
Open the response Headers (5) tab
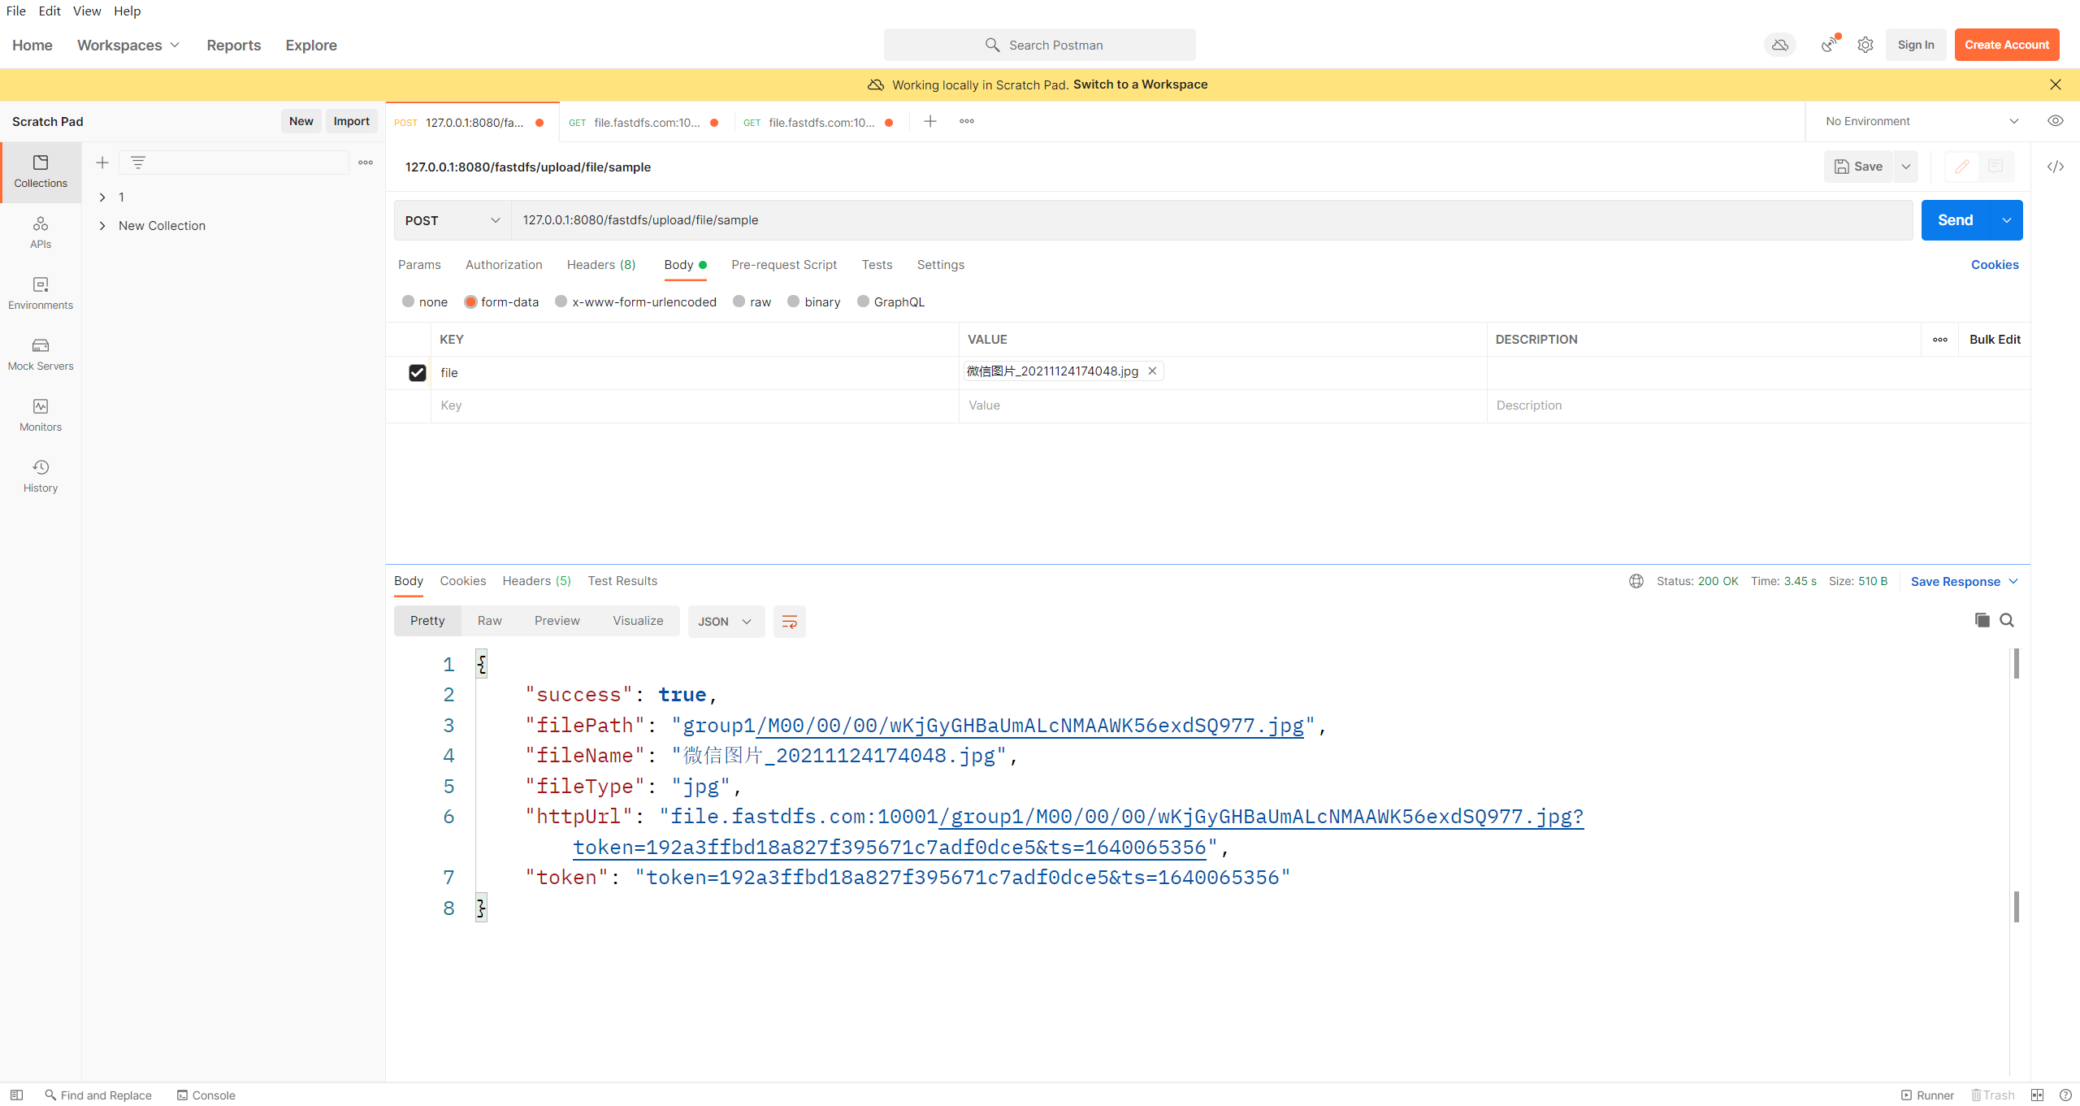536,581
